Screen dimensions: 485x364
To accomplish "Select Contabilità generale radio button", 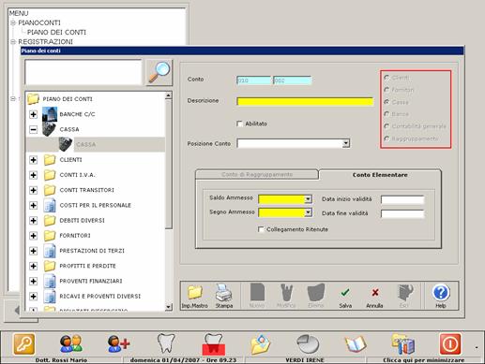I will (x=386, y=126).
